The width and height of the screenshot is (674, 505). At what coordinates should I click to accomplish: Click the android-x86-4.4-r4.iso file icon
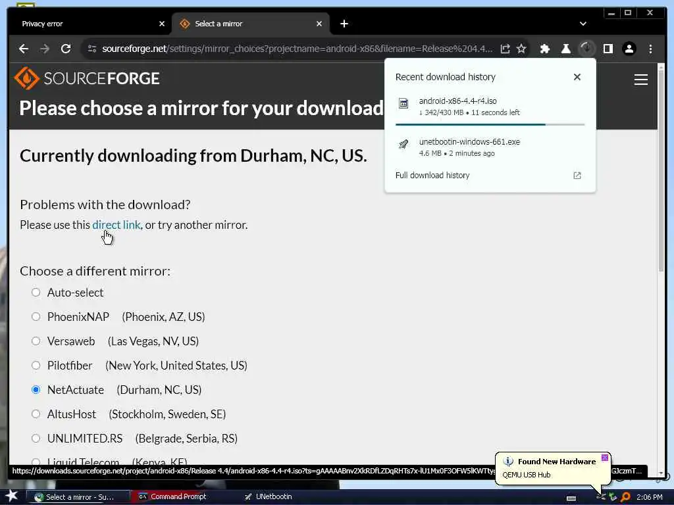click(403, 103)
